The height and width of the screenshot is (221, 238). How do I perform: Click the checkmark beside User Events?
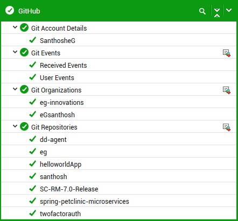click(x=33, y=77)
